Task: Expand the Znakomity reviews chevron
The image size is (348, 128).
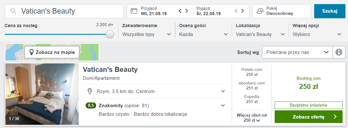Action: pos(223,105)
